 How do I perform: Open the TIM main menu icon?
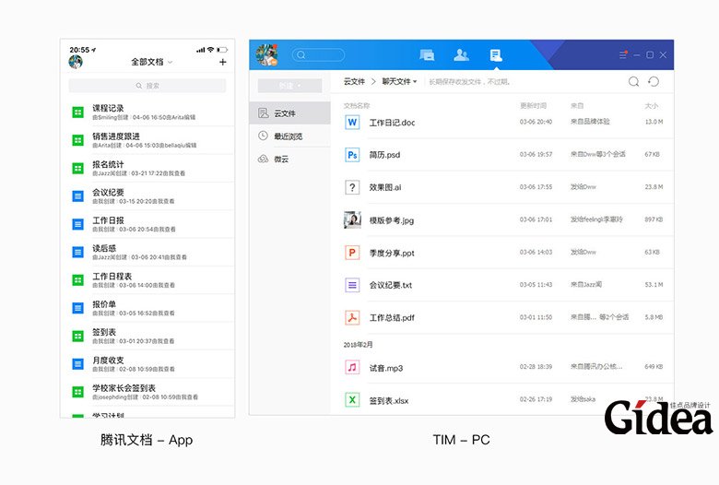tap(623, 54)
